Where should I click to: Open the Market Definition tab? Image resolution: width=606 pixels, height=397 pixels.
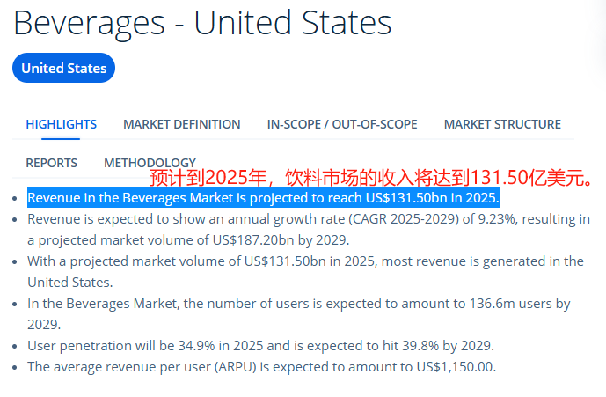182,124
